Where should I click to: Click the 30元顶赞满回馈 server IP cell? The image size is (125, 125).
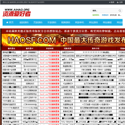pyautogui.click(x=30, y=91)
